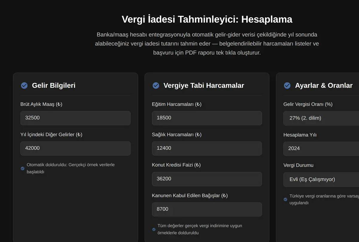Click the Hesaplama Yılı field showing 2024
This screenshot has width=359, height=242.
321,149
